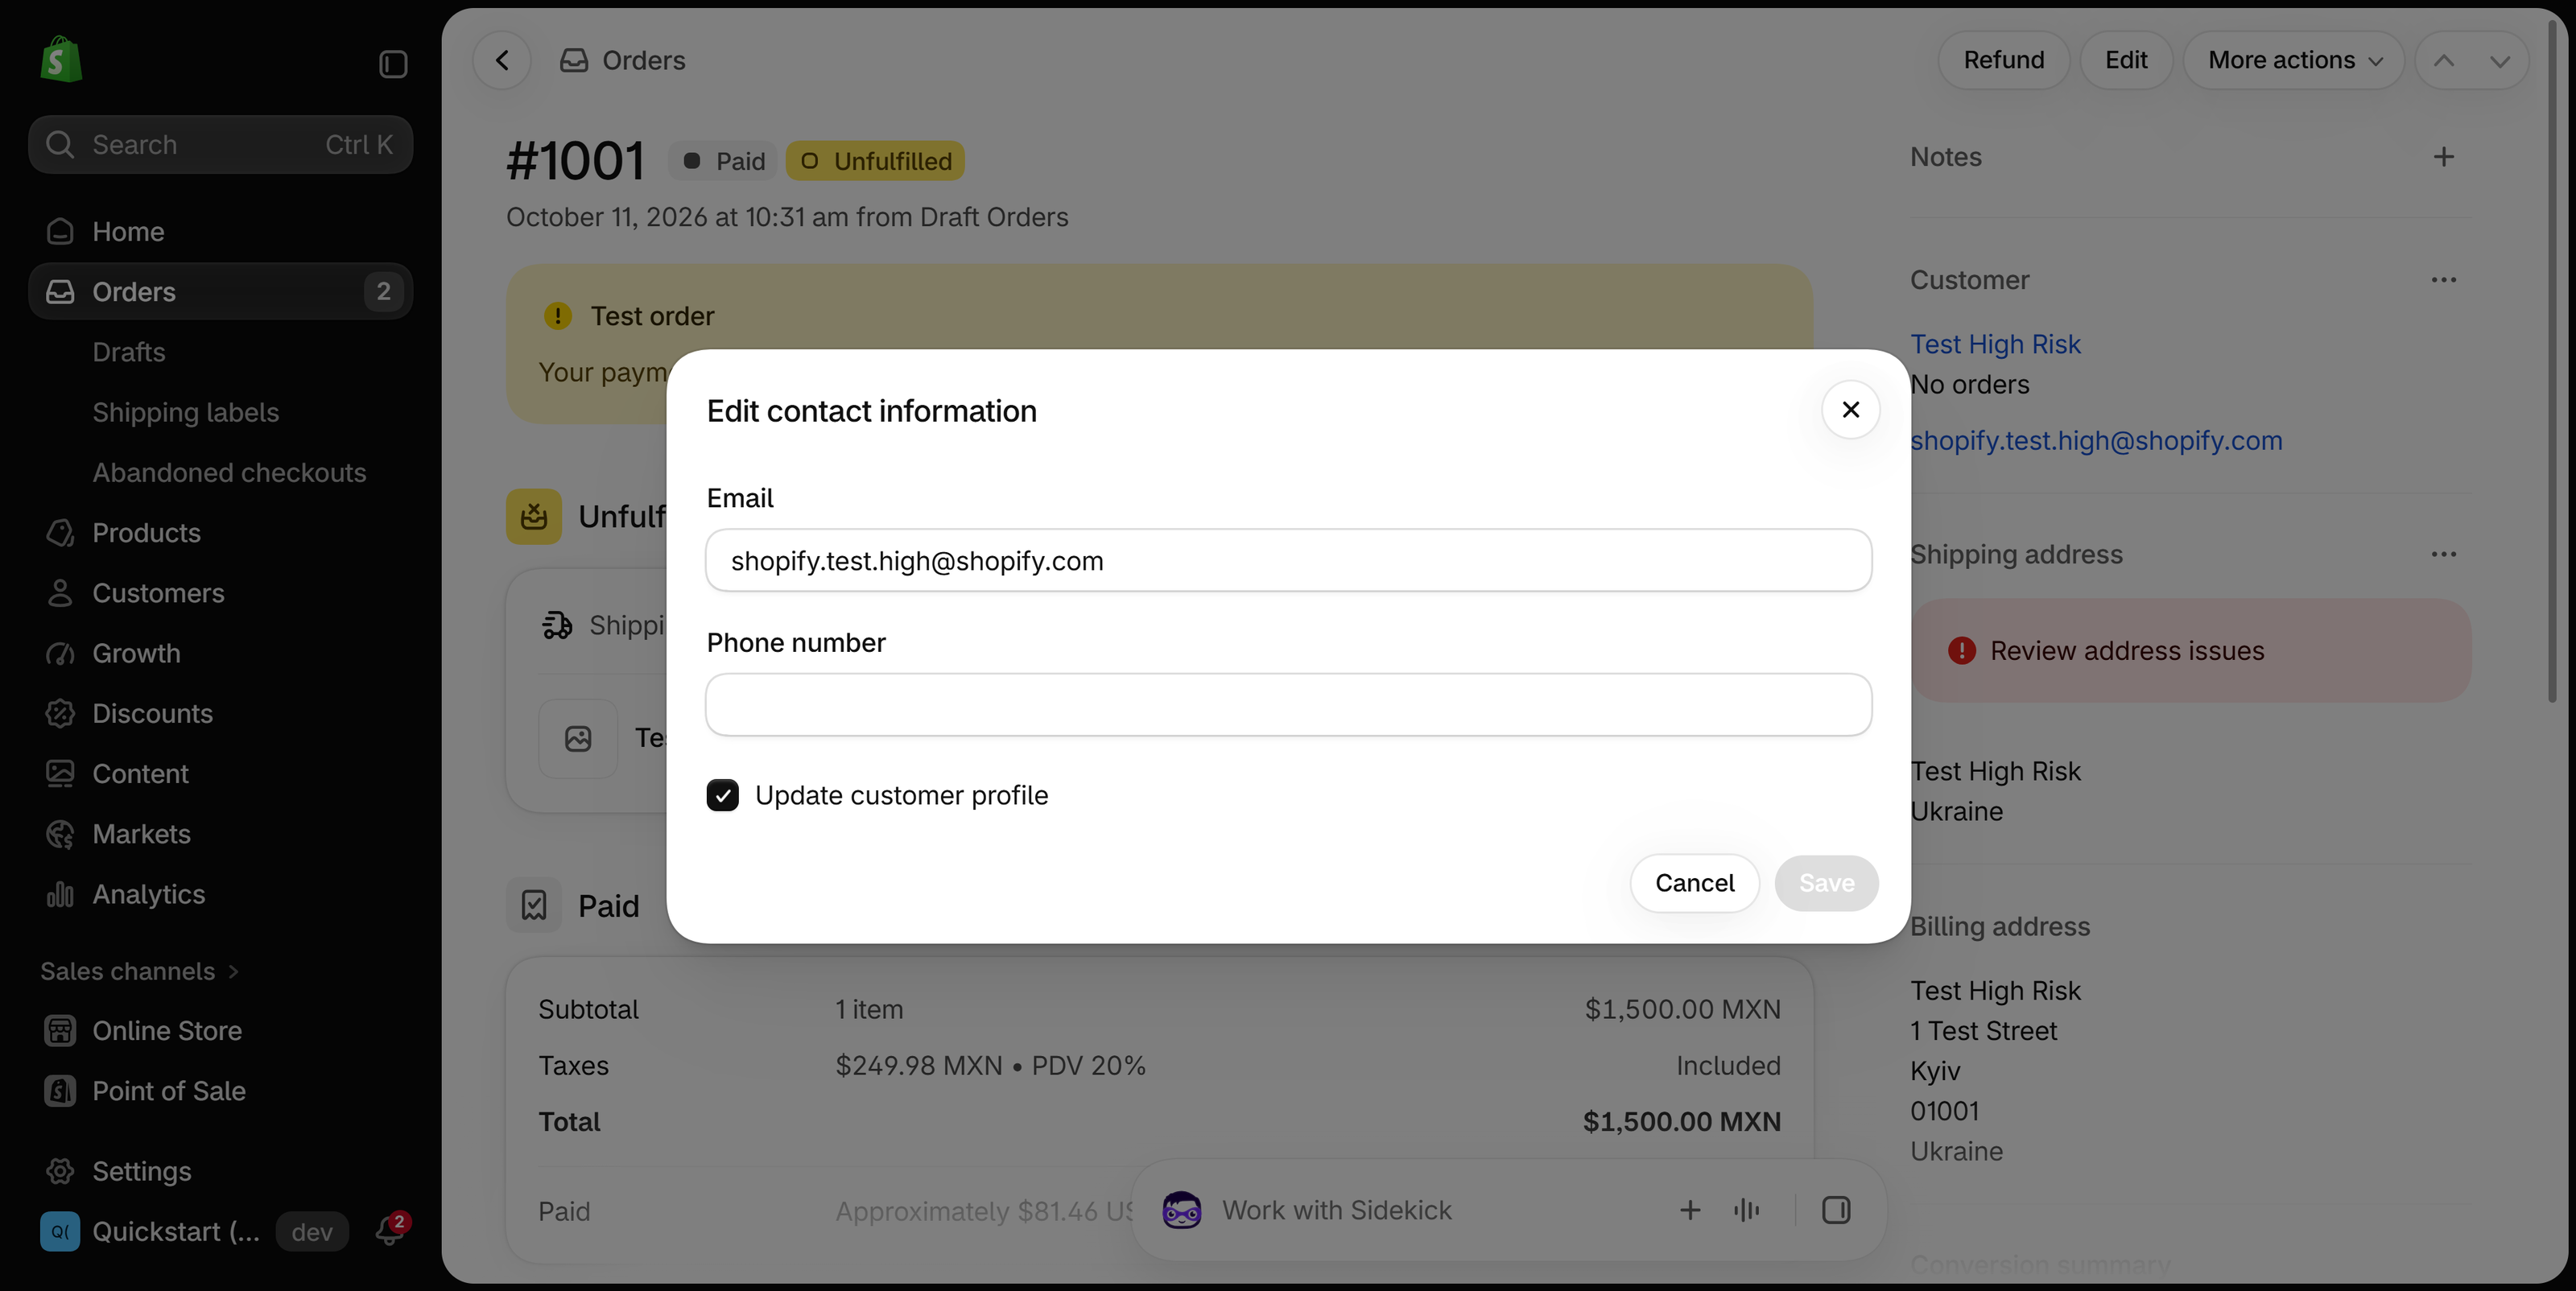Open Shipping address three-dot menu

pos(2443,554)
